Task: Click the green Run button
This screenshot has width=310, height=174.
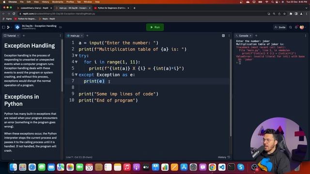Action: [155, 27]
